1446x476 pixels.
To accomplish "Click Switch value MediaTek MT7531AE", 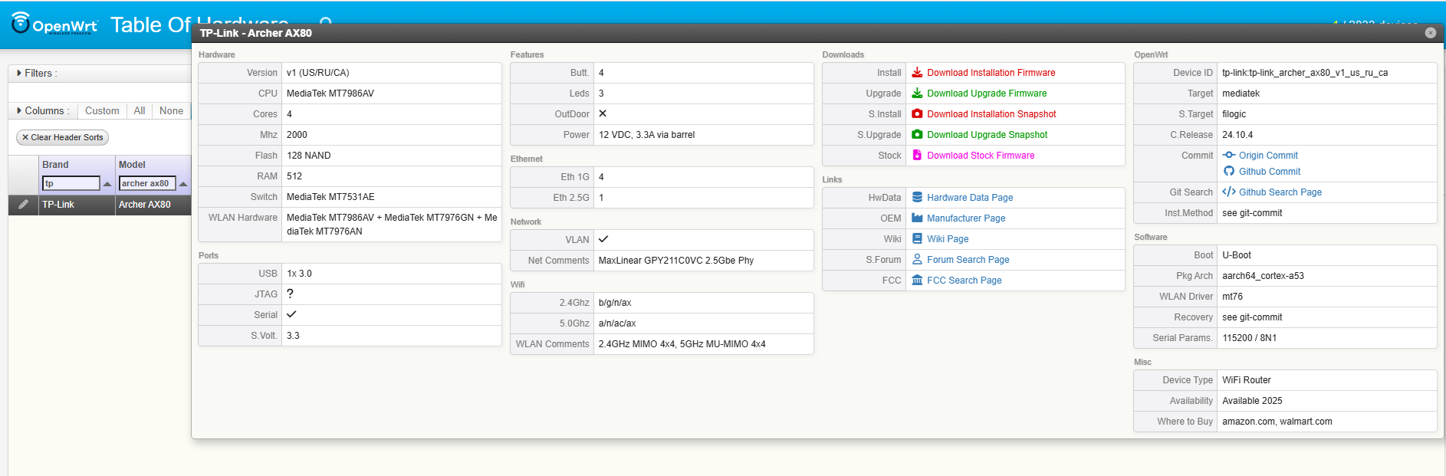I will point(330,197).
